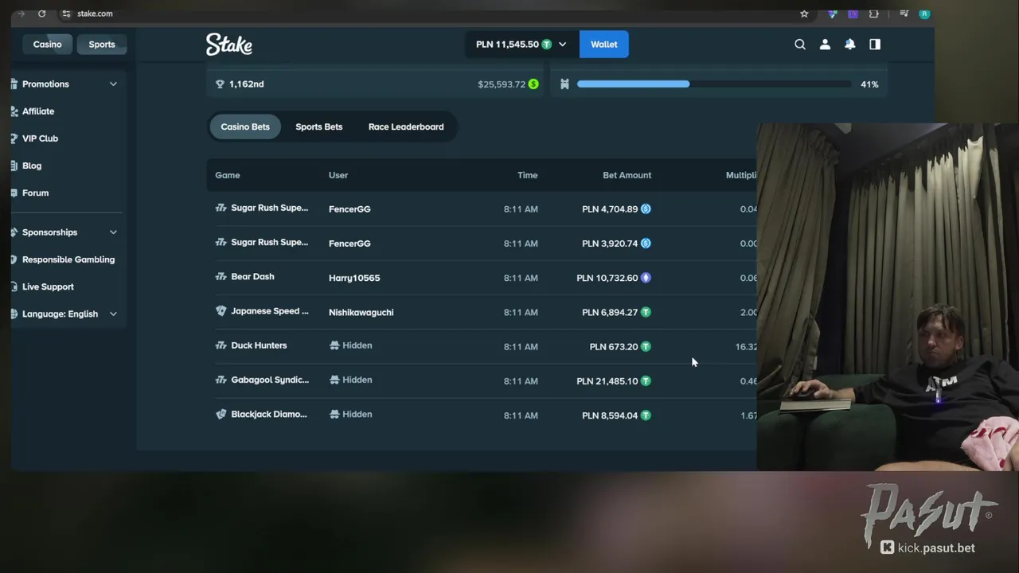Expand the Promotions chevron

tap(113, 84)
